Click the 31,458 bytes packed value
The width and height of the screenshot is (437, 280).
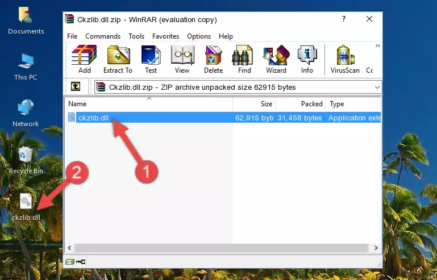click(299, 118)
